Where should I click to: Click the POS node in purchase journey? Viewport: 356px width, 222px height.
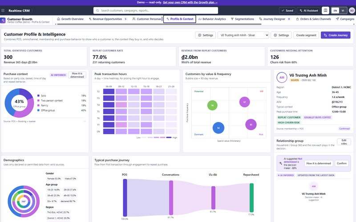tap(125, 198)
